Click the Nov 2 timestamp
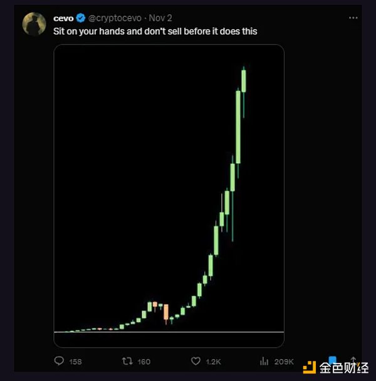Screen dimensions: 376x381 pos(161,18)
